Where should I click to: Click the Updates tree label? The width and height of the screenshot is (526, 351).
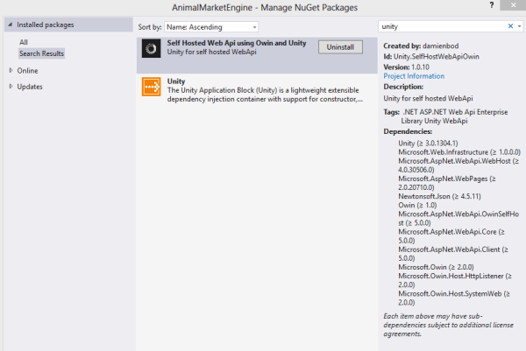pos(31,87)
